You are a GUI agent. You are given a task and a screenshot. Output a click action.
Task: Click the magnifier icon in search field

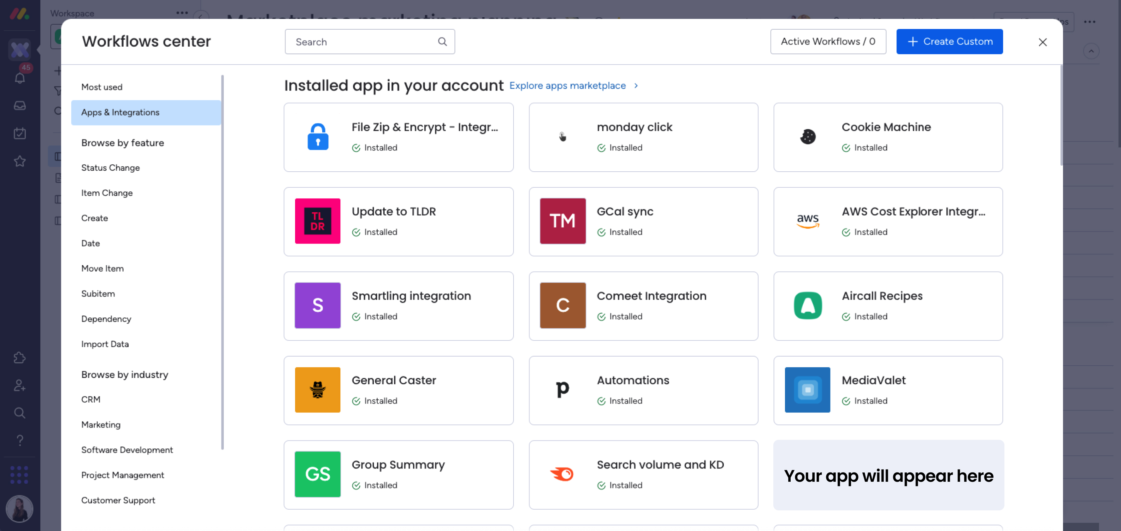coord(442,42)
